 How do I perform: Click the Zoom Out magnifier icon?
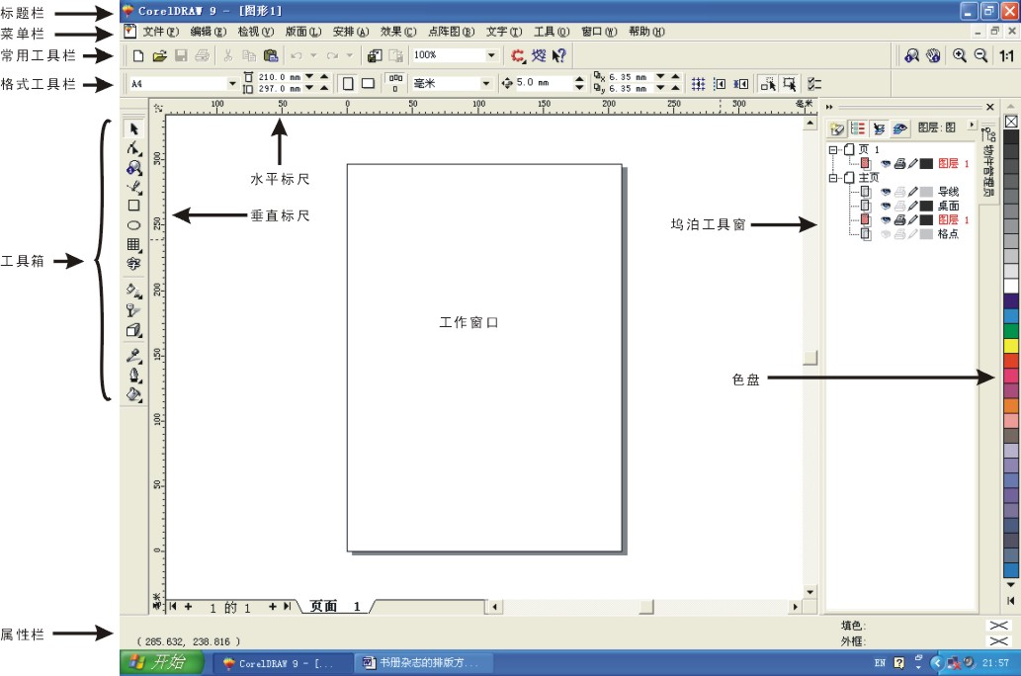[x=980, y=56]
